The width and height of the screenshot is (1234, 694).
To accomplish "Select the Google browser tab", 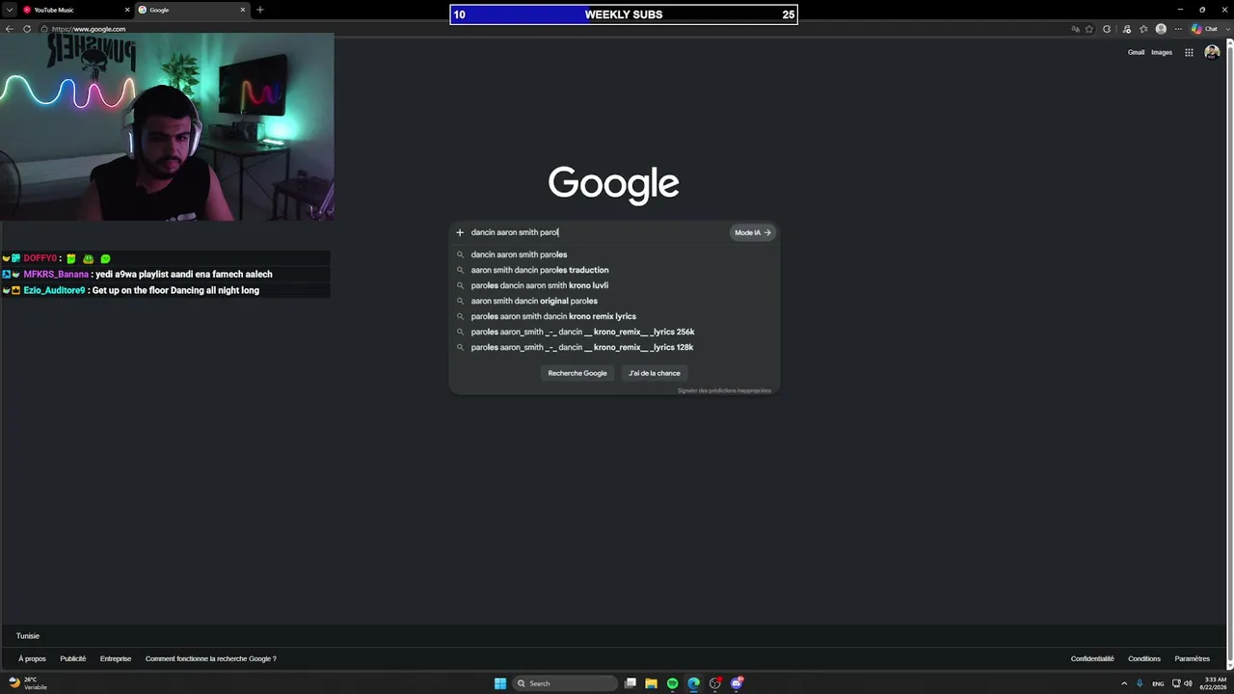I will pyautogui.click(x=191, y=10).
